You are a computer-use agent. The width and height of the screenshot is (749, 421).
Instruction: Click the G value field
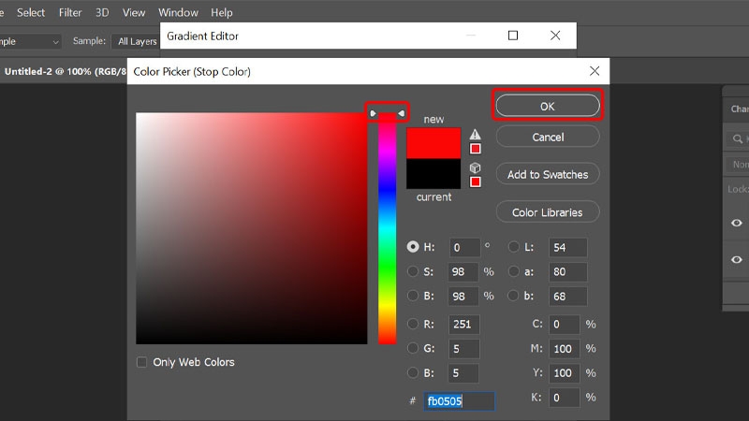pos(463,348)
